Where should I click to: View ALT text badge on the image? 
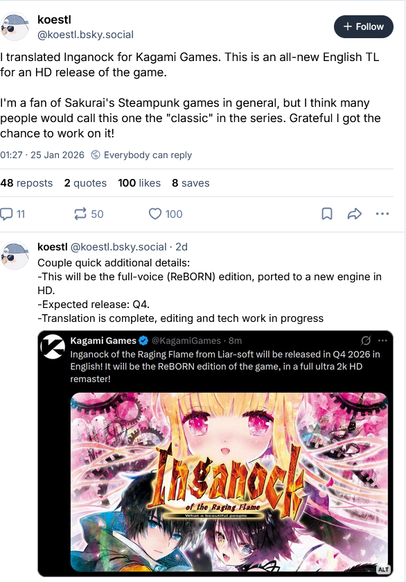tap(383, 570)
